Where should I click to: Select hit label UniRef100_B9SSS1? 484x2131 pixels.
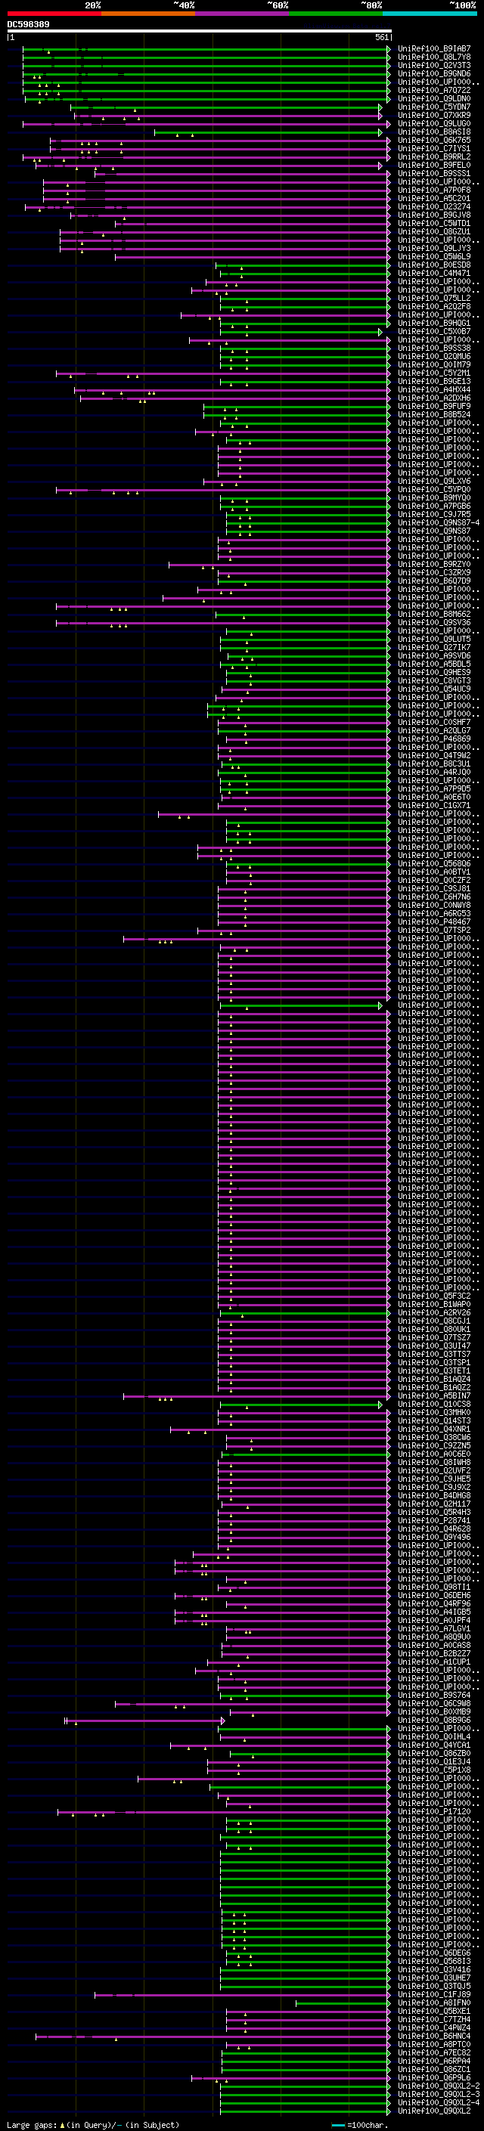click(434, 173)
